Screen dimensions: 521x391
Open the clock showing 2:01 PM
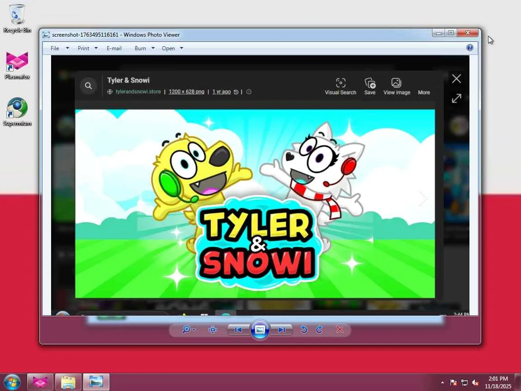point(498,382)
